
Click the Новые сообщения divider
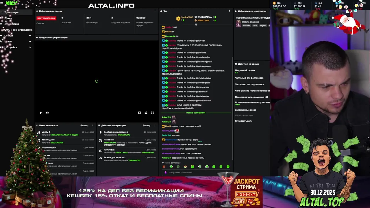196,113
